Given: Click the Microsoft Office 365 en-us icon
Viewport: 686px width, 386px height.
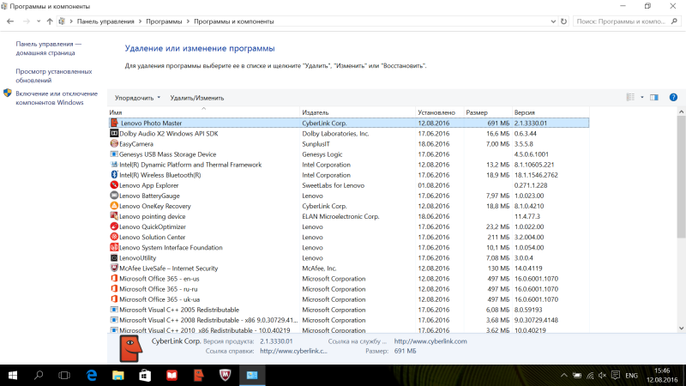Looking at the screenshot, I should pos(114,278).
